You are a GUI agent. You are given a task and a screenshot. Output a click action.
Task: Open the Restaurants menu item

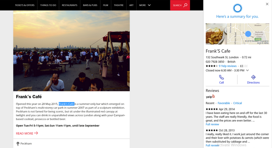69,5
